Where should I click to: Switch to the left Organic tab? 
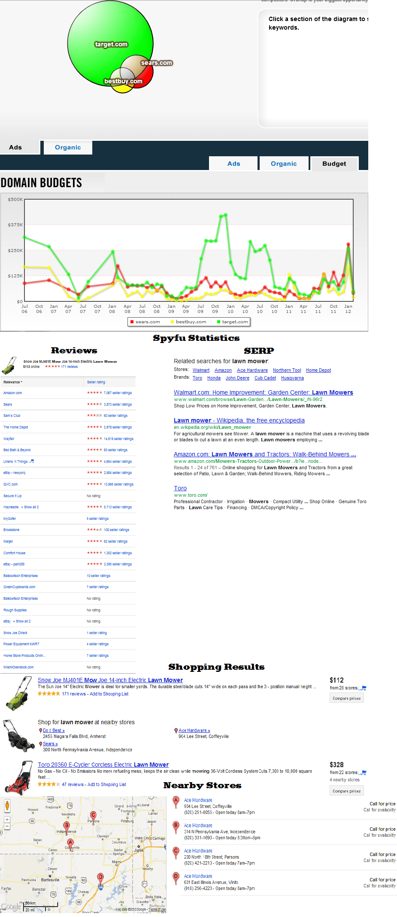(x=68, y=147)
